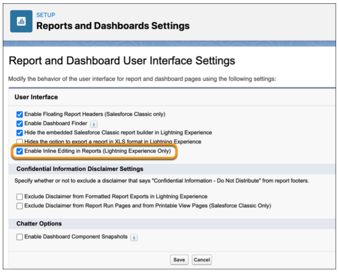Click the Enable Dashboard Finder label text
The image size is (339, 272).
56,123
